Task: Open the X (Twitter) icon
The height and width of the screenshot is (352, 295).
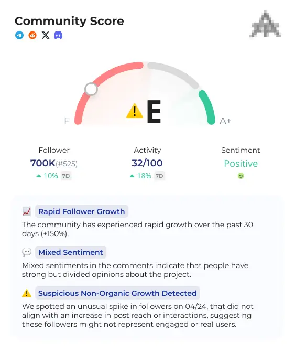Action: [46, 35]
